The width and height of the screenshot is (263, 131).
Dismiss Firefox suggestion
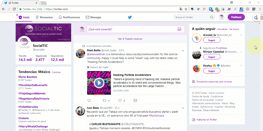coord(241,66)
